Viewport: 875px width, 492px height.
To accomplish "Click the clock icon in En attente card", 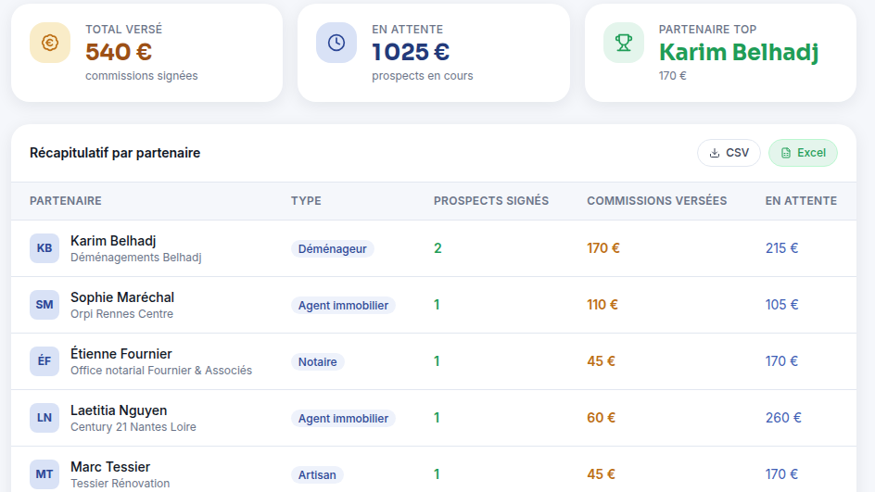I will [x=336, y=43].
